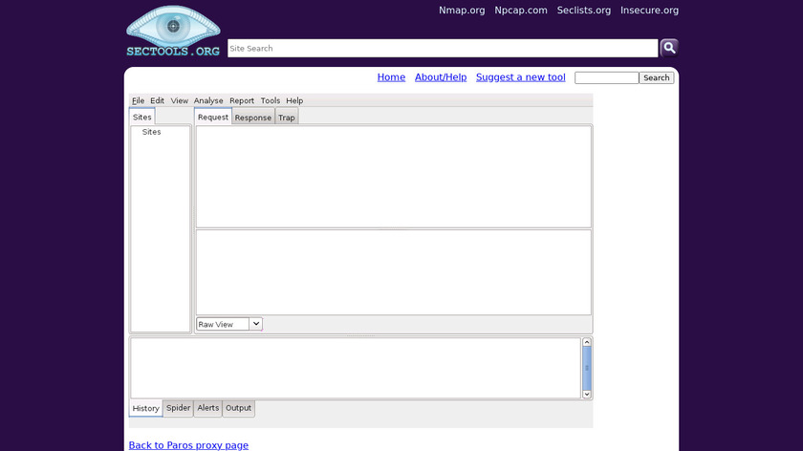Switch to the Output tab

pyautogui.click(x=239, y=408)
